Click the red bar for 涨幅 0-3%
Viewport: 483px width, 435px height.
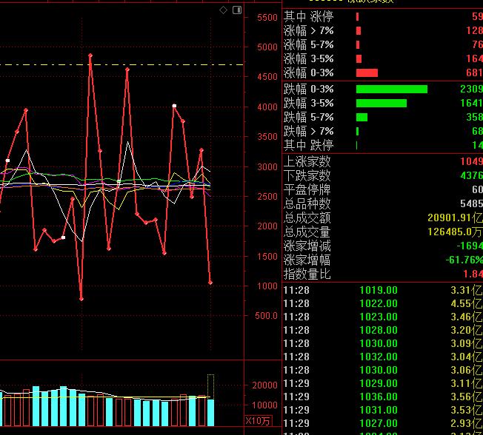pyautogui.click(x=367, y=73)
